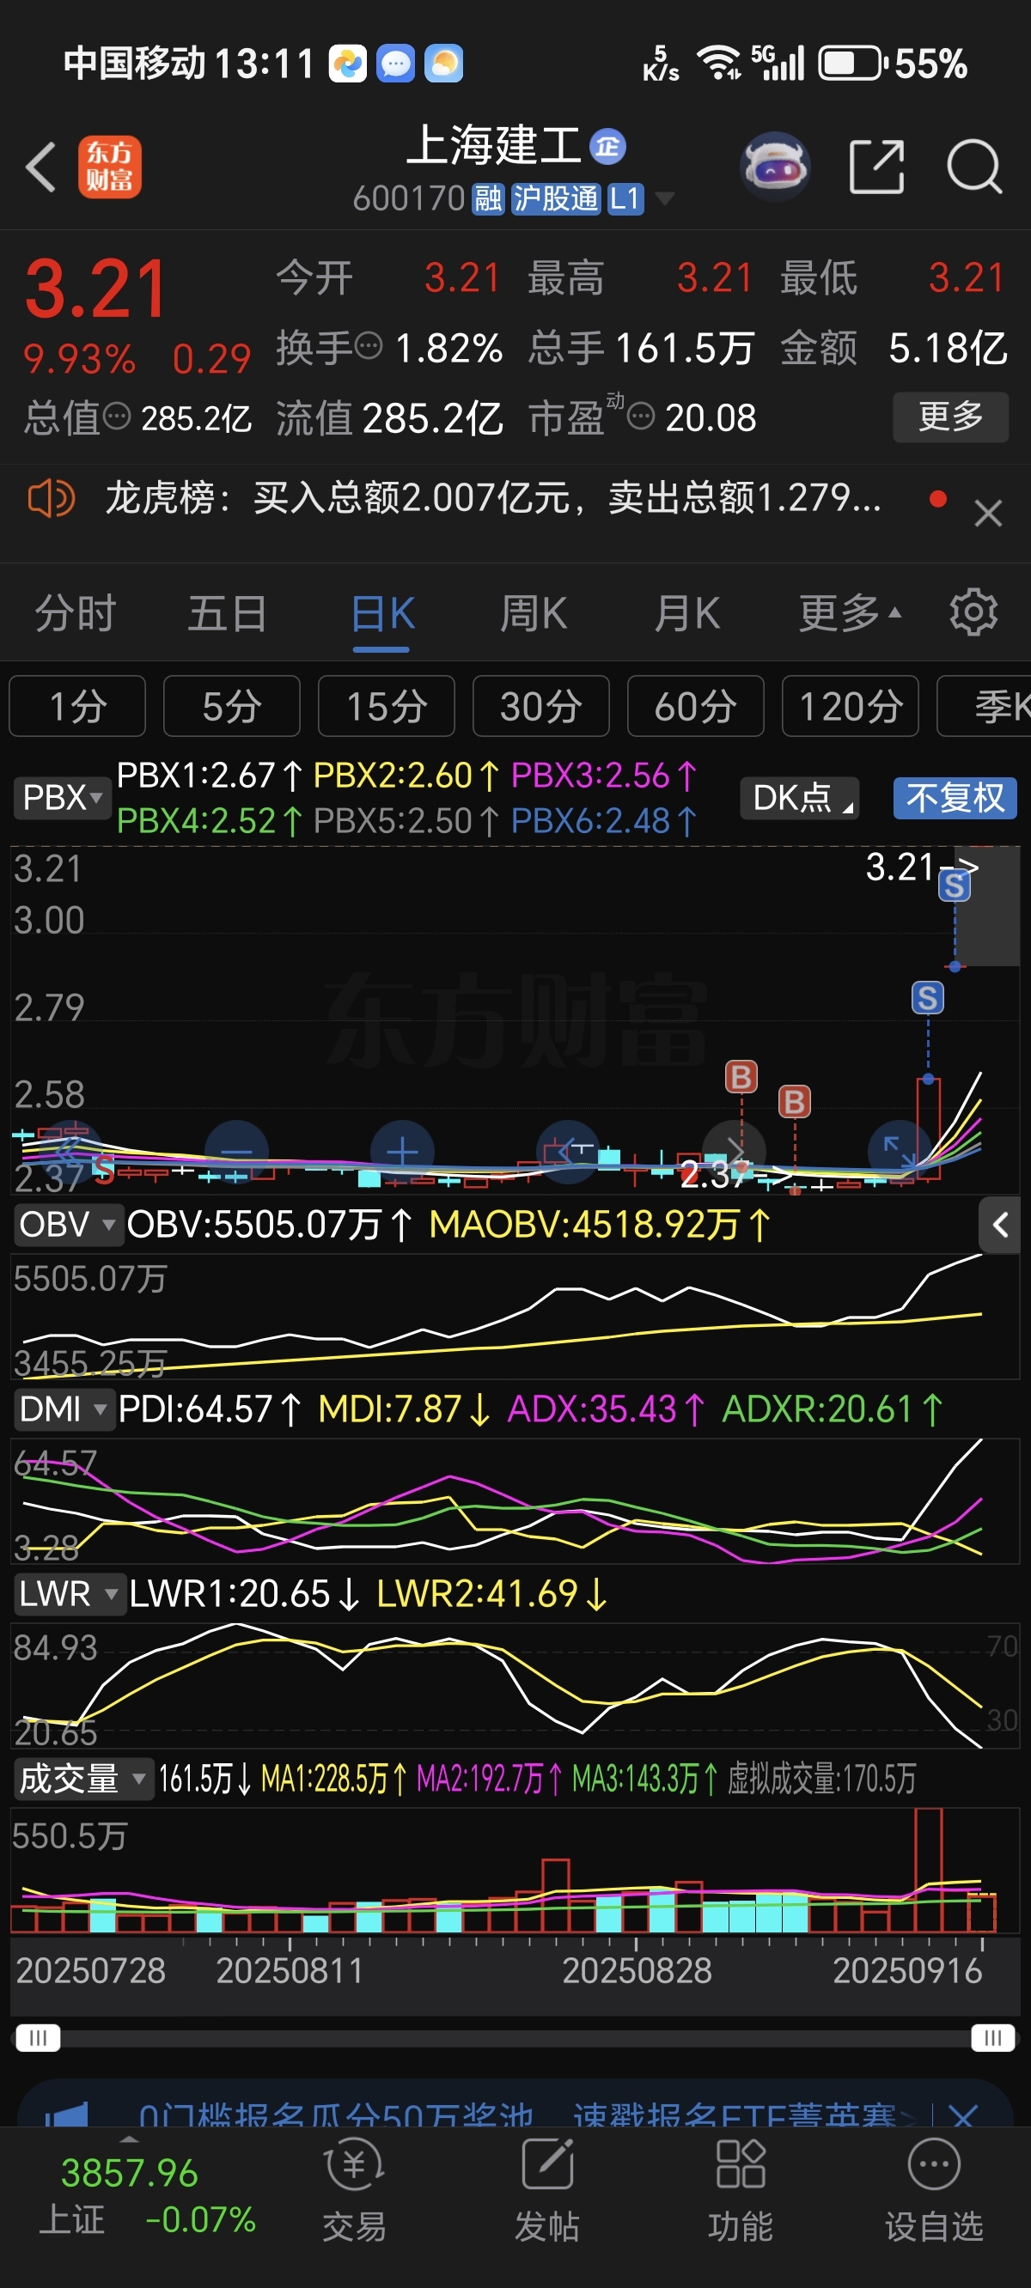Tap the 企 badge beside 上海建工
This screenshot has width=1031, height=2288.
[x=609, y=146]
